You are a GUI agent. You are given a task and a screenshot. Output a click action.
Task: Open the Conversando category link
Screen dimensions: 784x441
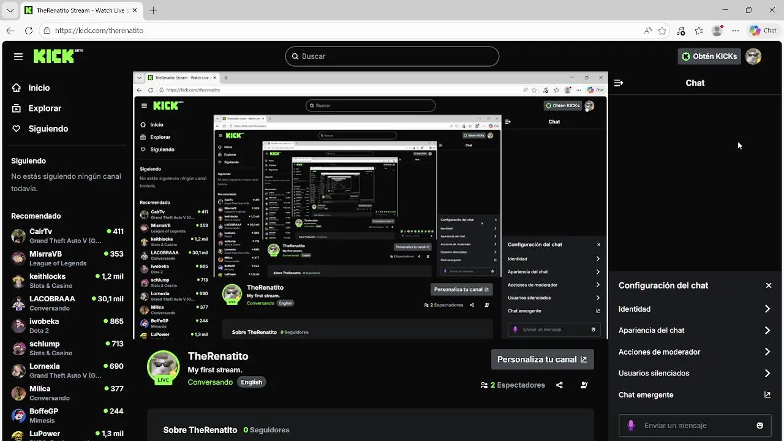pos(210,382)
